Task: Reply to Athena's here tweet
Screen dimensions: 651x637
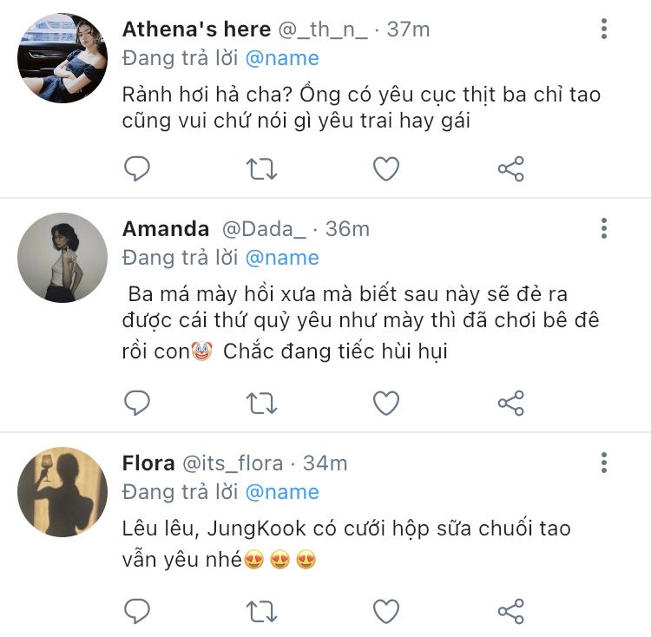Action: (x=137, y=168)
